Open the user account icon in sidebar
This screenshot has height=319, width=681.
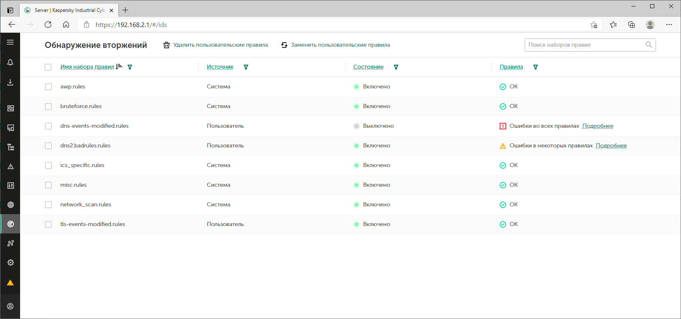tap(11, 306)
